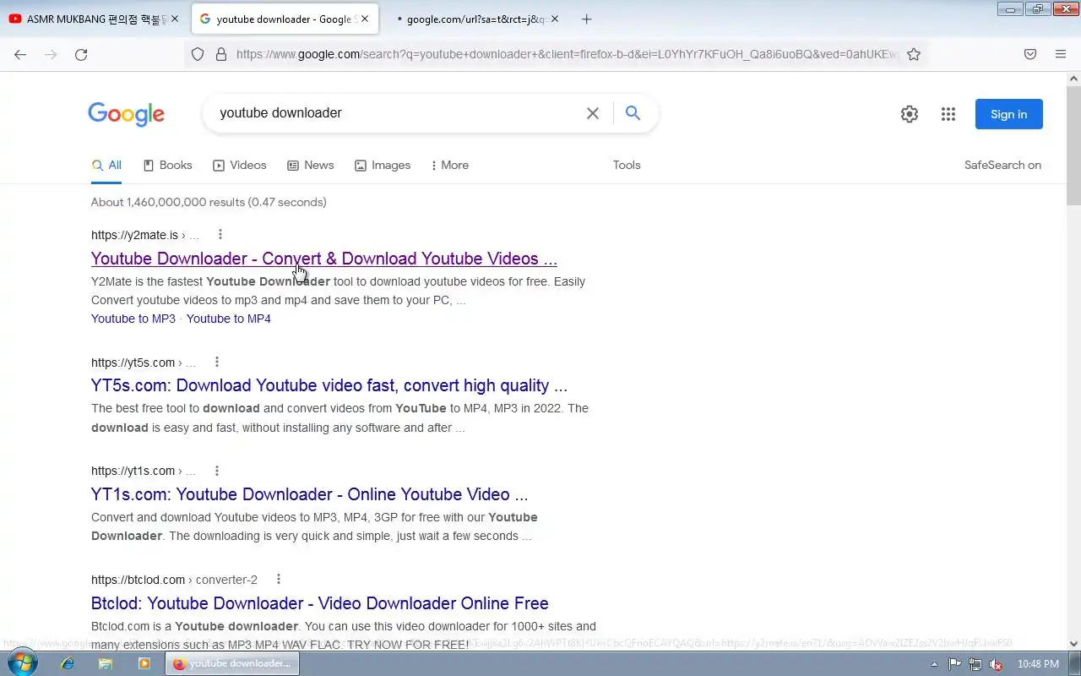This screenshot has width=1081, height=676.
Task: Bookmark this page with the star icon
Action: [914, 54]
